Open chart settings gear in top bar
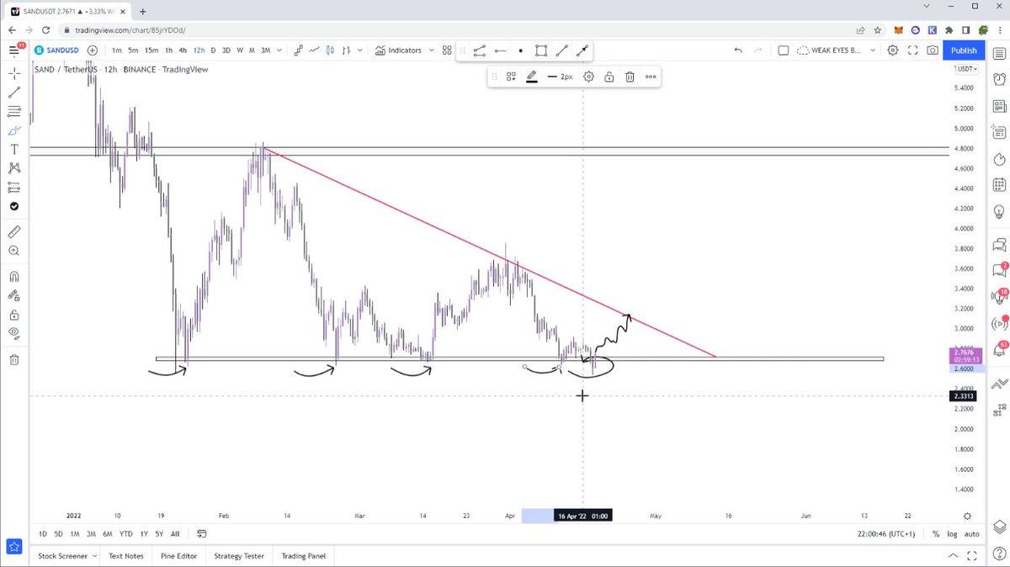 [892, 50]
